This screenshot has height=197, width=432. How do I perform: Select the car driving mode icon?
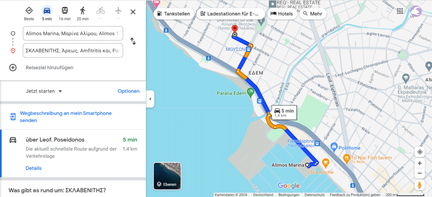(x=47, y=11)
